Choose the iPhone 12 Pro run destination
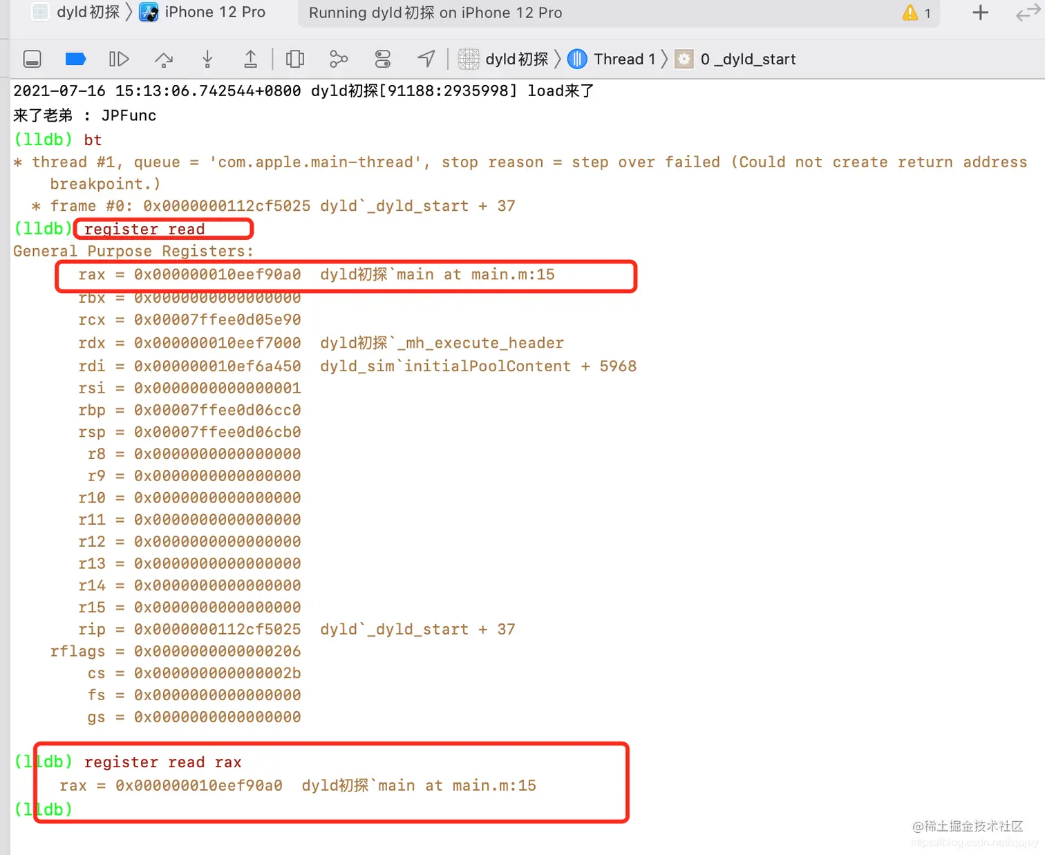This screenshot has width=1045, height=855. coord(215,12)
